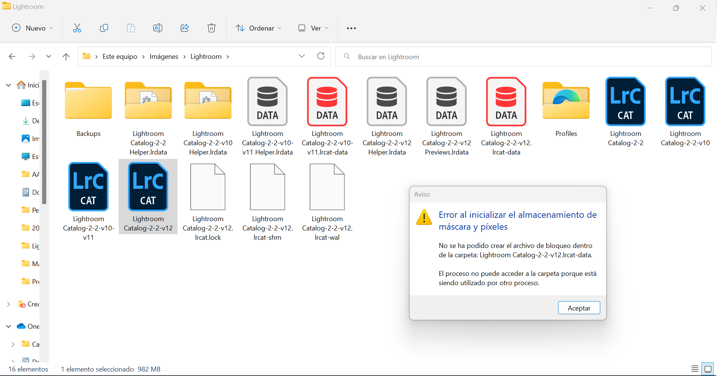Open the Documents item in the sidebar

point(30,192)
